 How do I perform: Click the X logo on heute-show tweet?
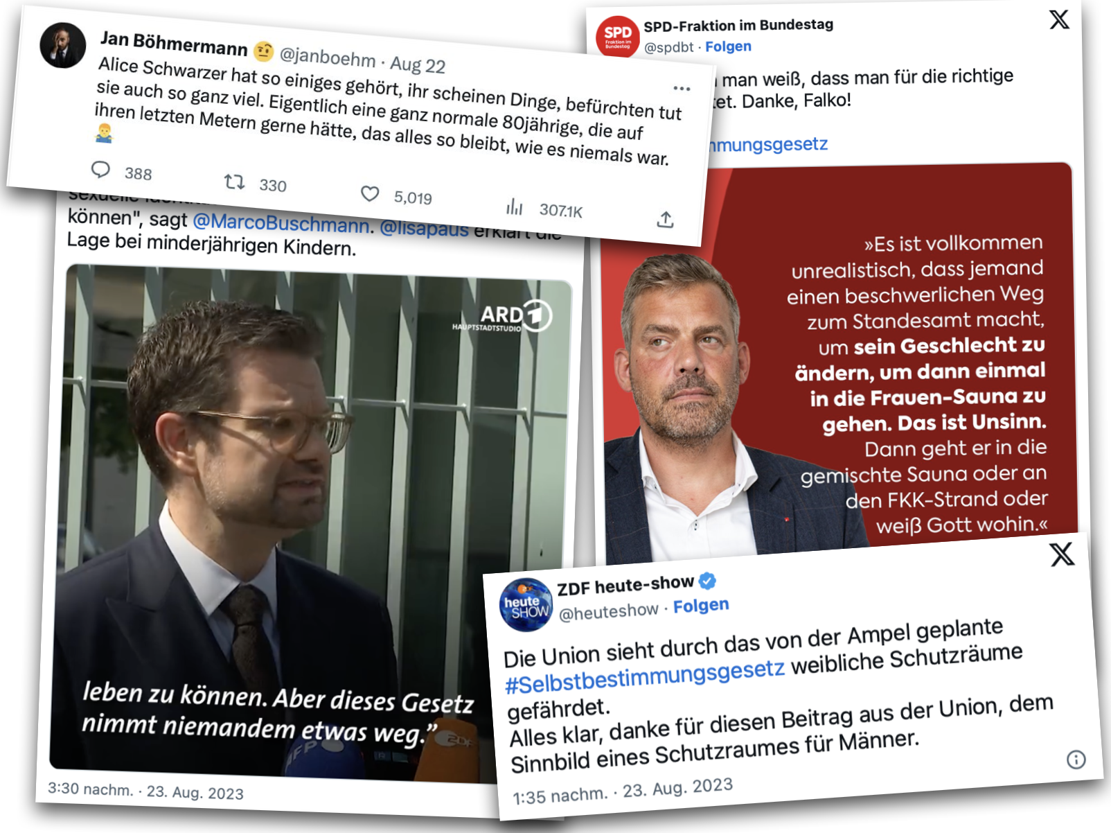(1062, 554)
